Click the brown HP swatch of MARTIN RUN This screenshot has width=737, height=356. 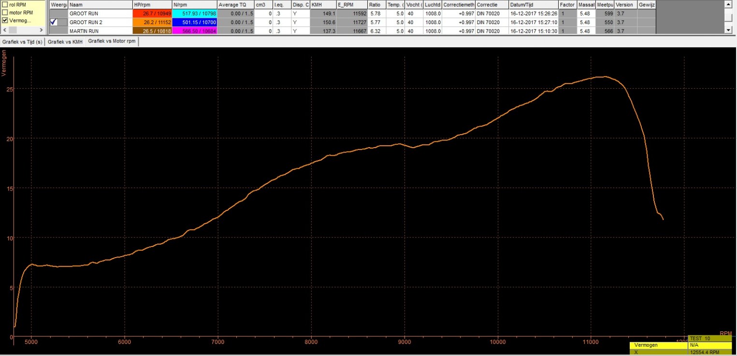(x=152, y=31)
